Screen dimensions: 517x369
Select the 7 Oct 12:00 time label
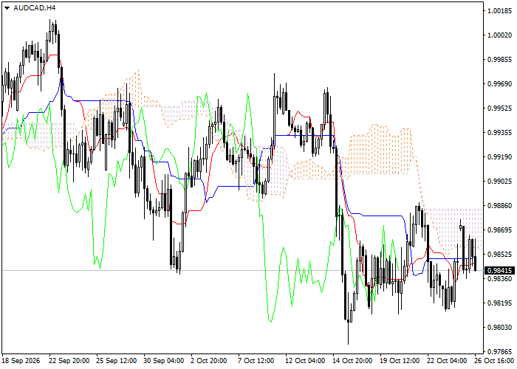coord(257,361)
